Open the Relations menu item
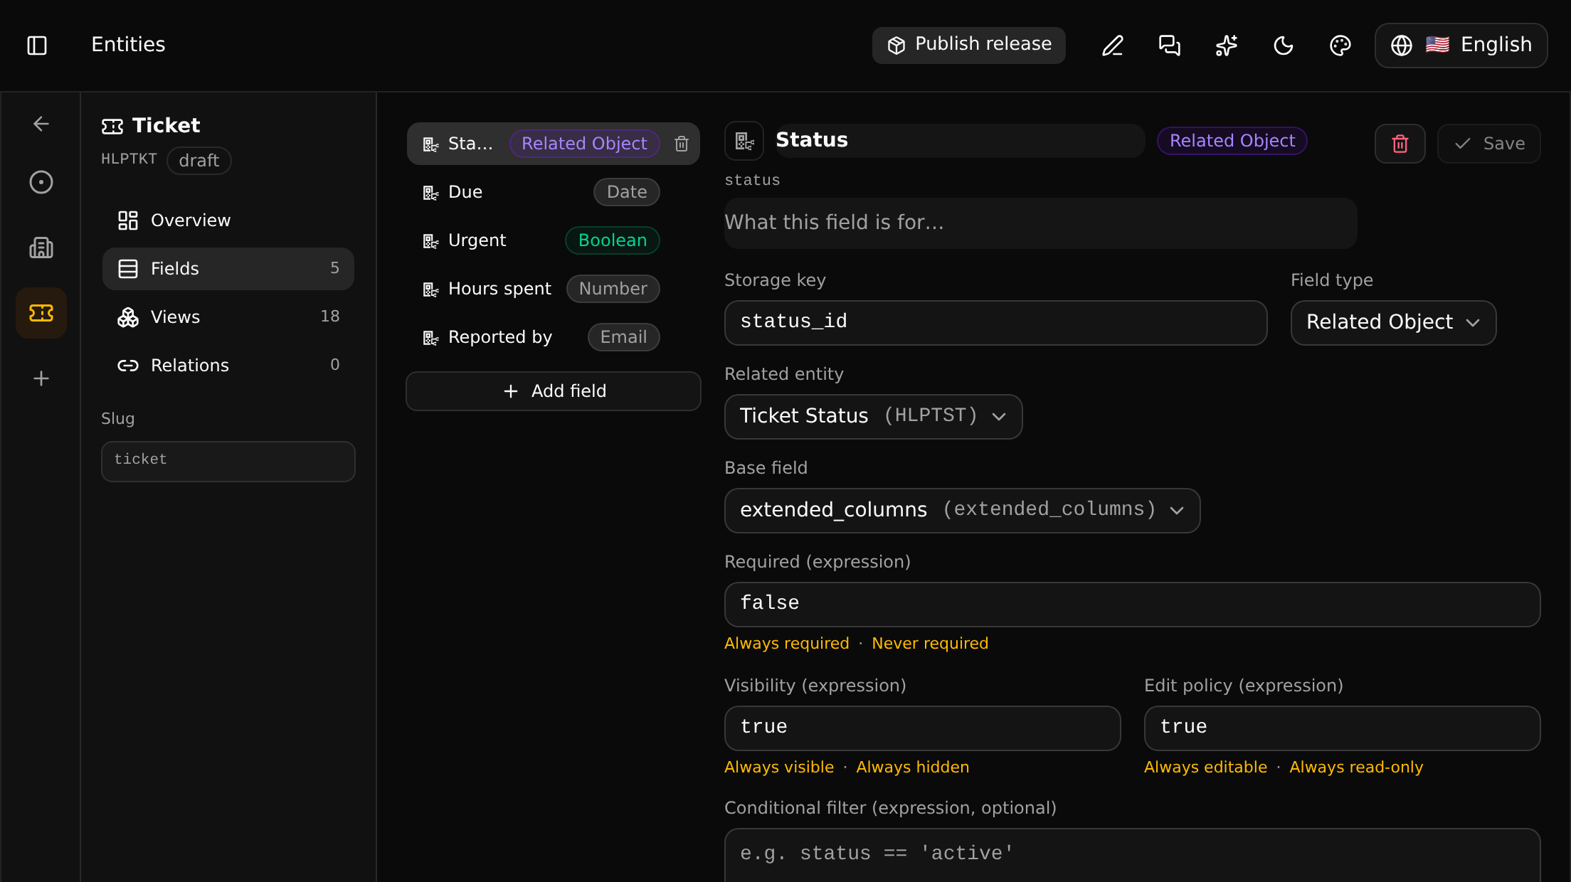The width and height of the screenshot is (1571, 882). click(228, 365)
